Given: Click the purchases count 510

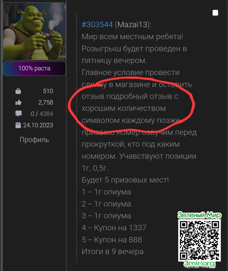Looking at the screenshot, I should tap(48, 91).
